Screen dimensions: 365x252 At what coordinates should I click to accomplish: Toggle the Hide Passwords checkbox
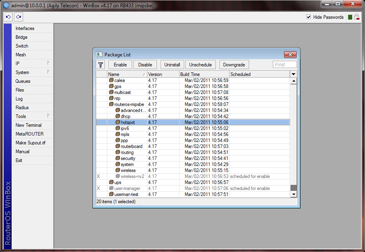(309, 17)
